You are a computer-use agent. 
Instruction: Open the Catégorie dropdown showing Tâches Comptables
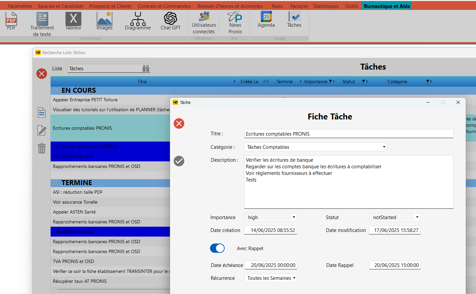(316, 147)
